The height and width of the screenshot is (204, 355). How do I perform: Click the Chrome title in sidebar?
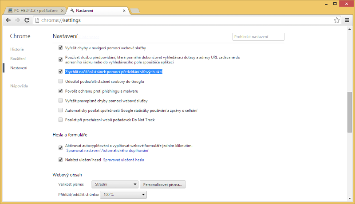click(x=20, y=36)
